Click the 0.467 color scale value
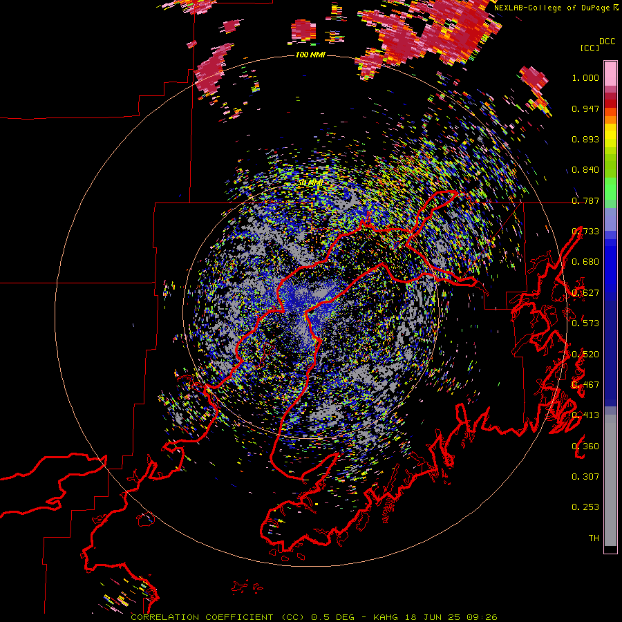 tap(585, 385)
